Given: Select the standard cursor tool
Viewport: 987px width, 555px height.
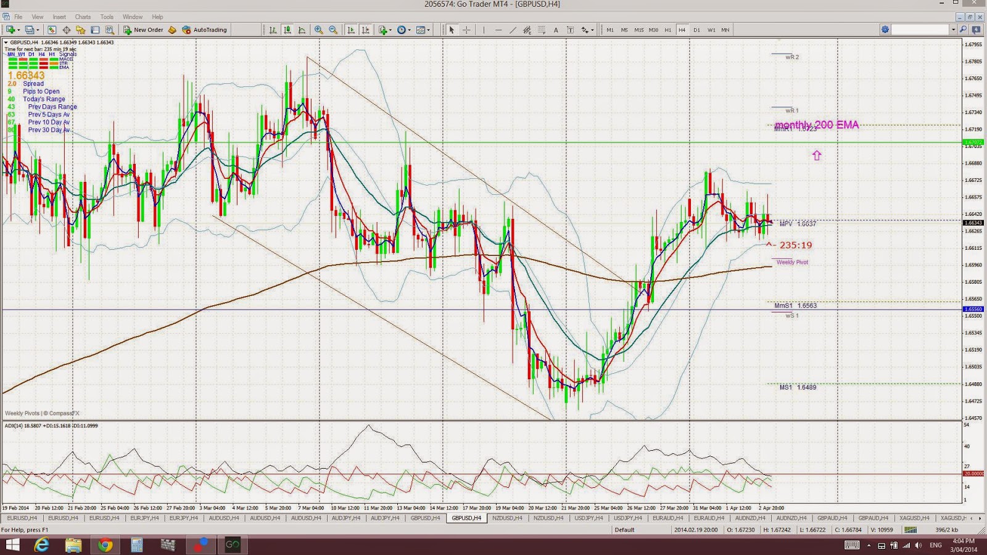Looking at the screenshot, I should click(452, 30).
